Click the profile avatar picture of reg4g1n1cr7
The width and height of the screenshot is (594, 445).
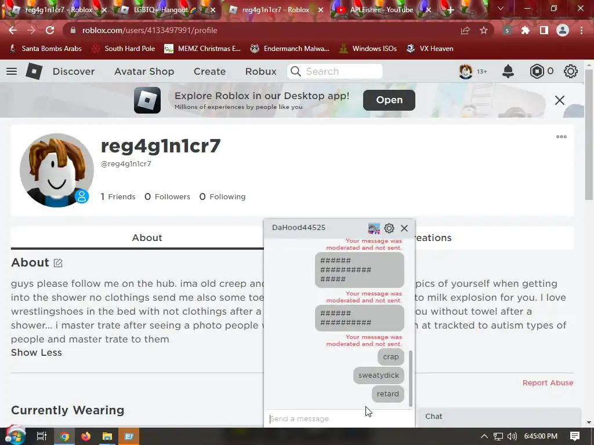tap(57, 170)
